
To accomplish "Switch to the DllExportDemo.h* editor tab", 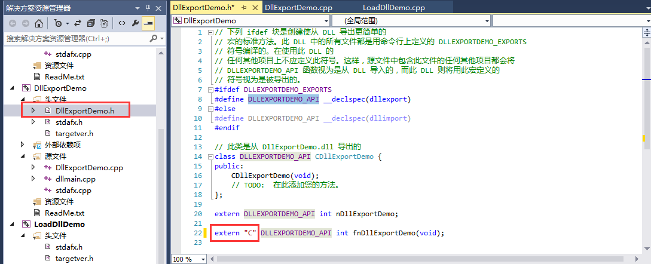I will (x=203, y=8).
